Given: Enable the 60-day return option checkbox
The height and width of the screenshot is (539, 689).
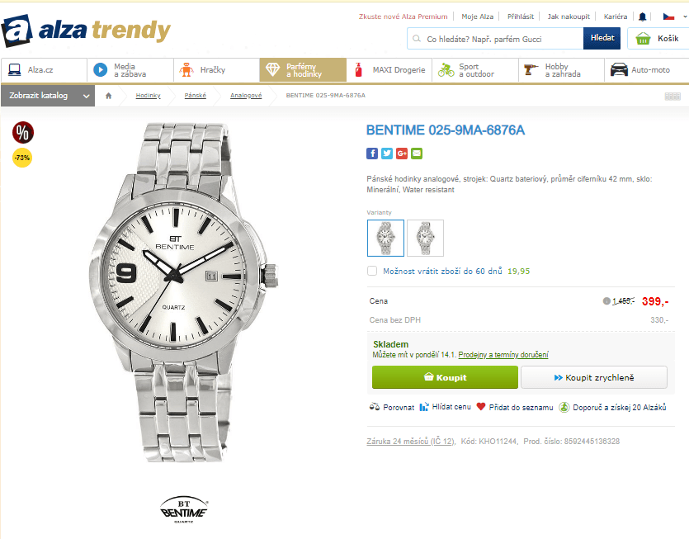Looking at the screenshot, I should click(x=372, y=271).
